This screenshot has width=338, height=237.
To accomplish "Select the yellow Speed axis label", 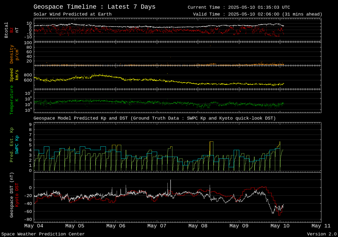I will coord(12,75).
